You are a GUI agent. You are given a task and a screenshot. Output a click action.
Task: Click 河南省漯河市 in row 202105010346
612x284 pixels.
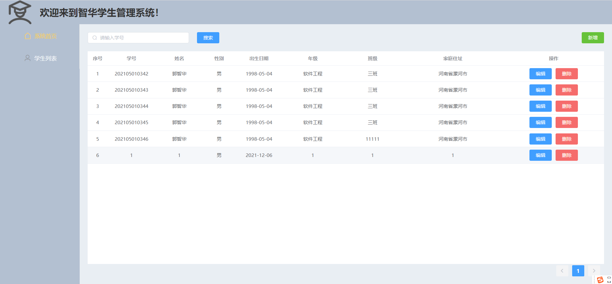[453, 139]
